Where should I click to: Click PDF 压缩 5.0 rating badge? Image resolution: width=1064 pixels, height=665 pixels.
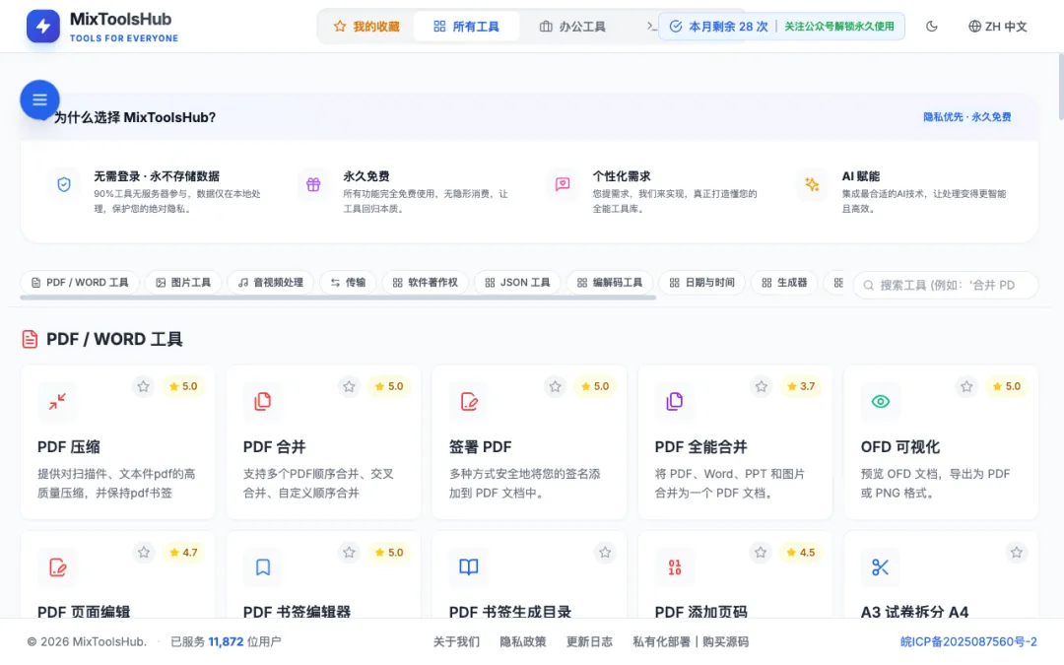click(183, 386)
